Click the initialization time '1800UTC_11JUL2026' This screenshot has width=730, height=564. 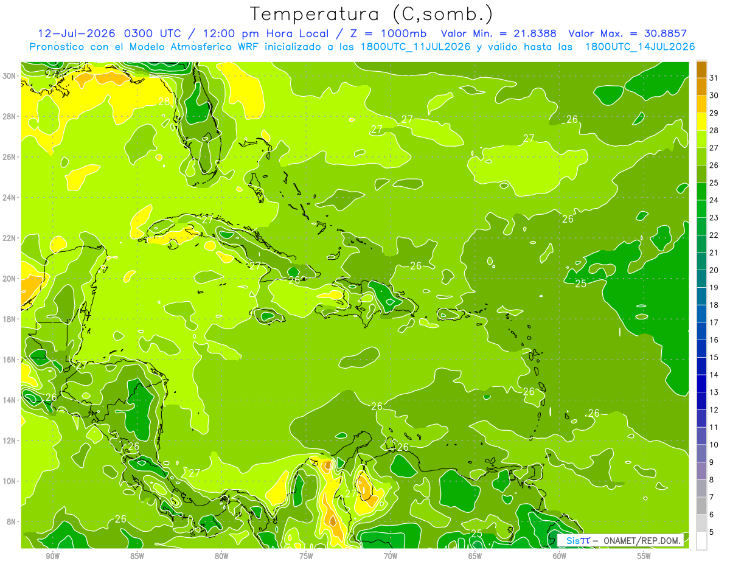416,47
